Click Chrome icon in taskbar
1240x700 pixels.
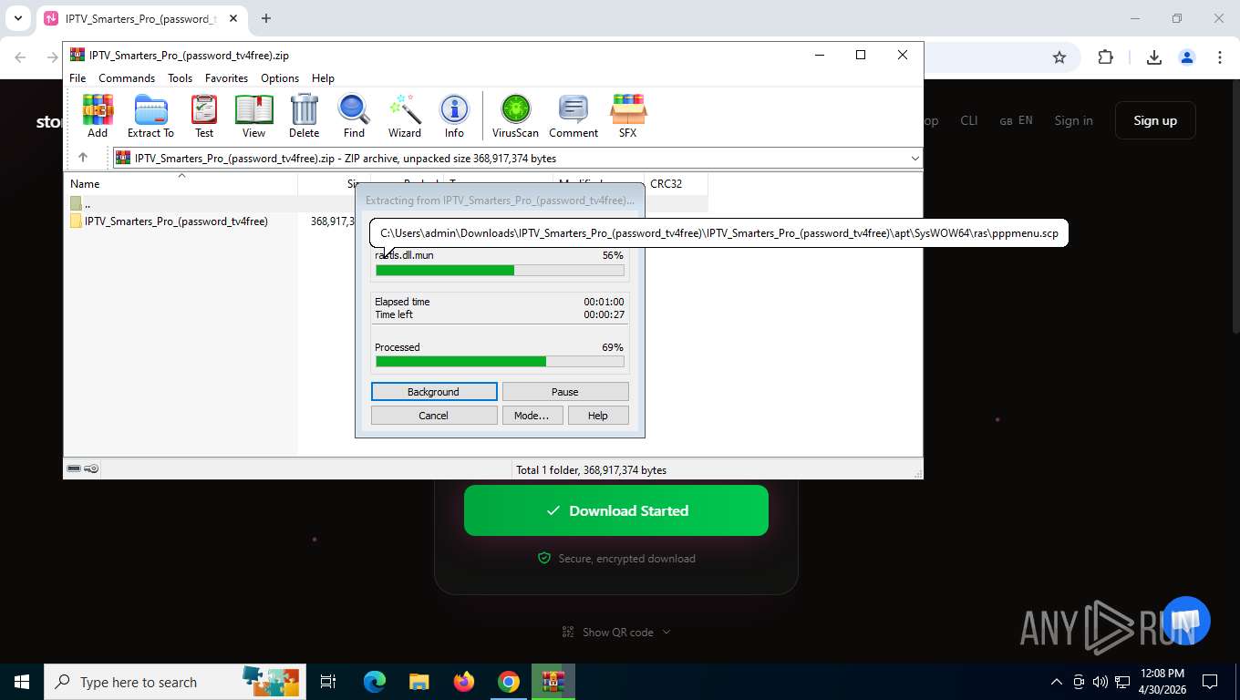point(509,682)
